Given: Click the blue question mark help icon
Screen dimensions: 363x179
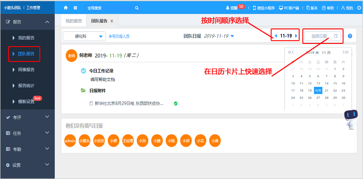Looking at the screenshot, I should (x=350, y=36).
